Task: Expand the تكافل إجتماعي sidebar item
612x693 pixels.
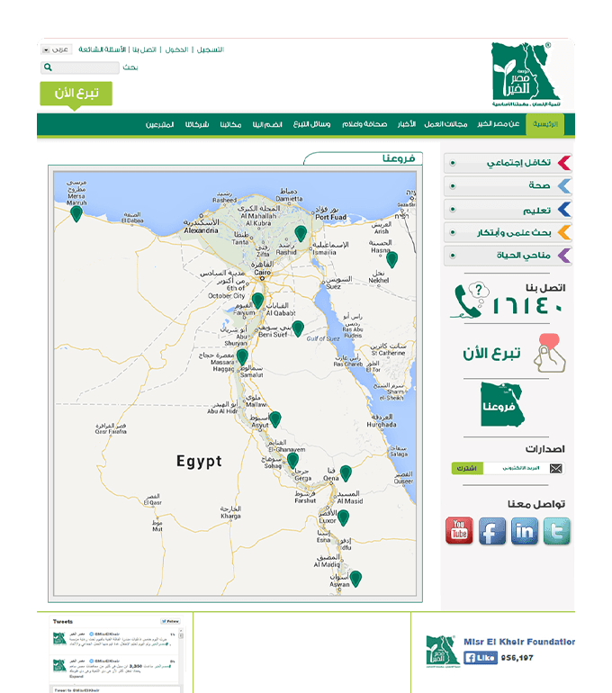Action: point(508,163)
